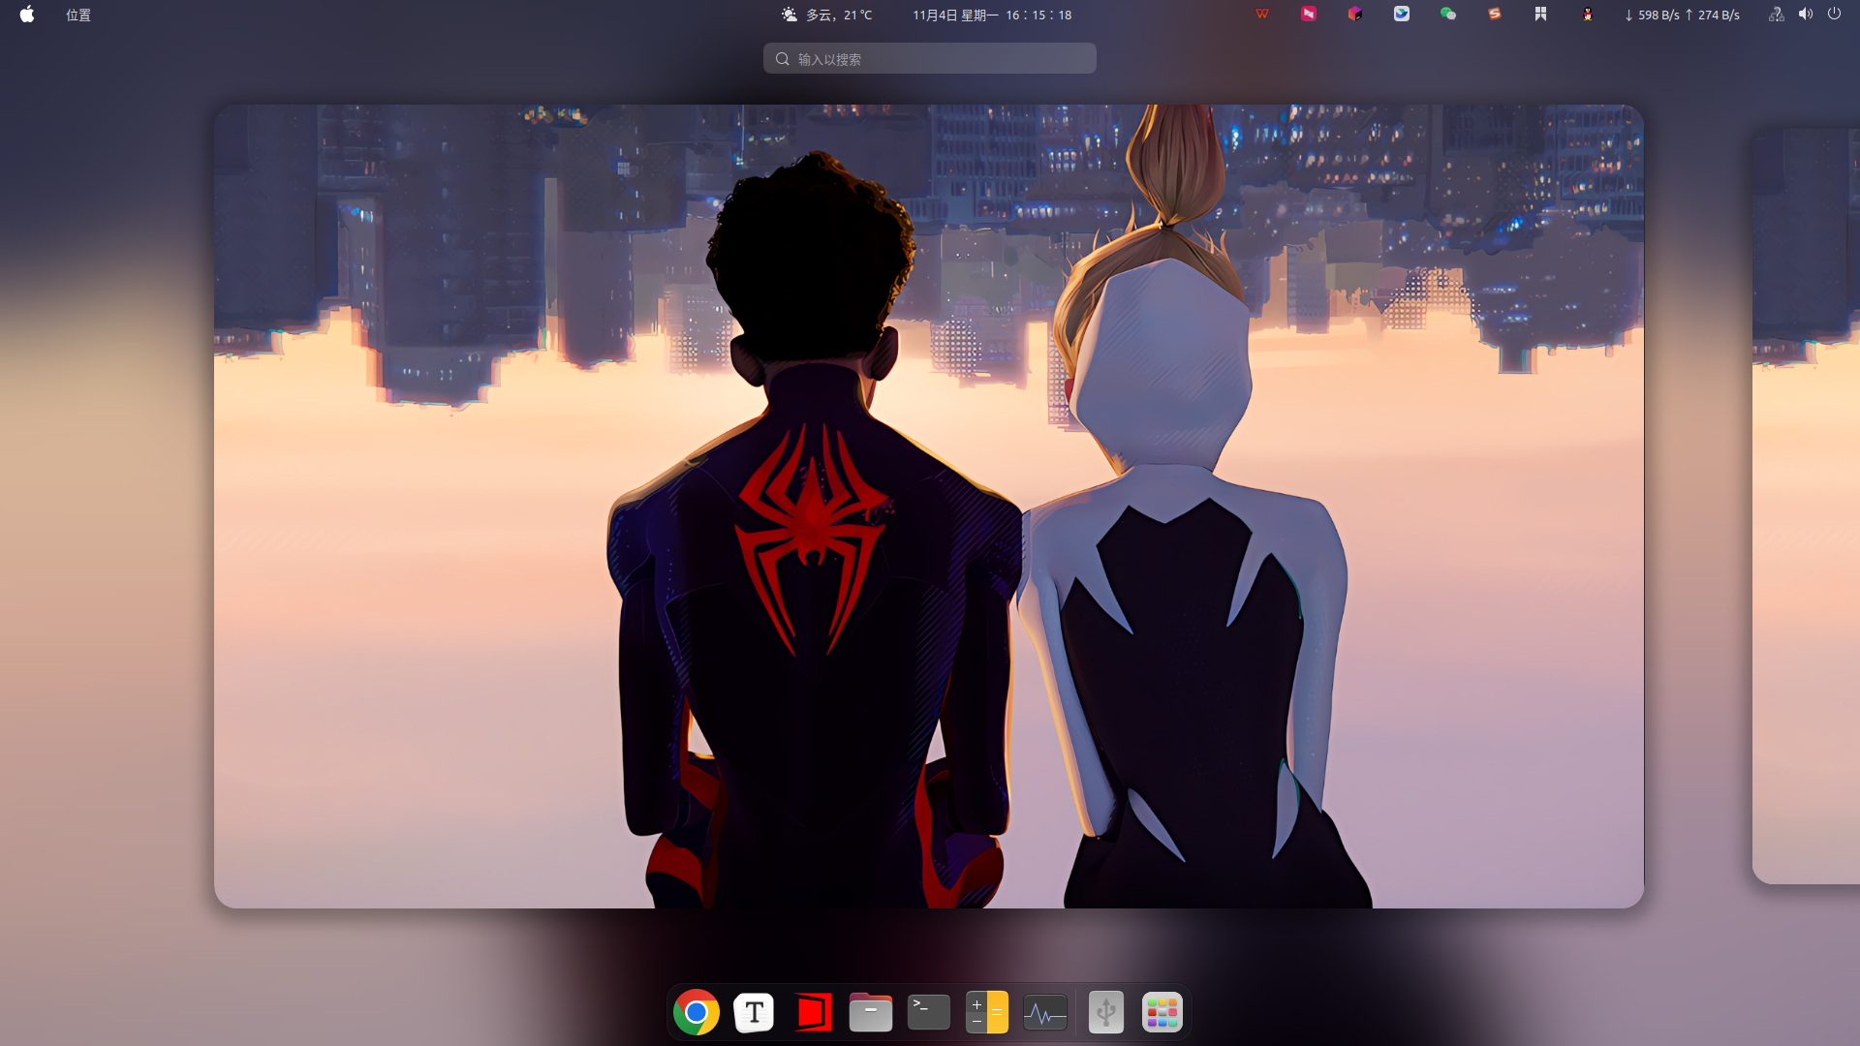
Task: Open the Calculator app in dock
Action: coord(987,1013)
